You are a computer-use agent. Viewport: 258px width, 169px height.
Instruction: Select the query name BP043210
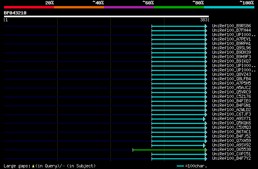(x=15, y=13)
